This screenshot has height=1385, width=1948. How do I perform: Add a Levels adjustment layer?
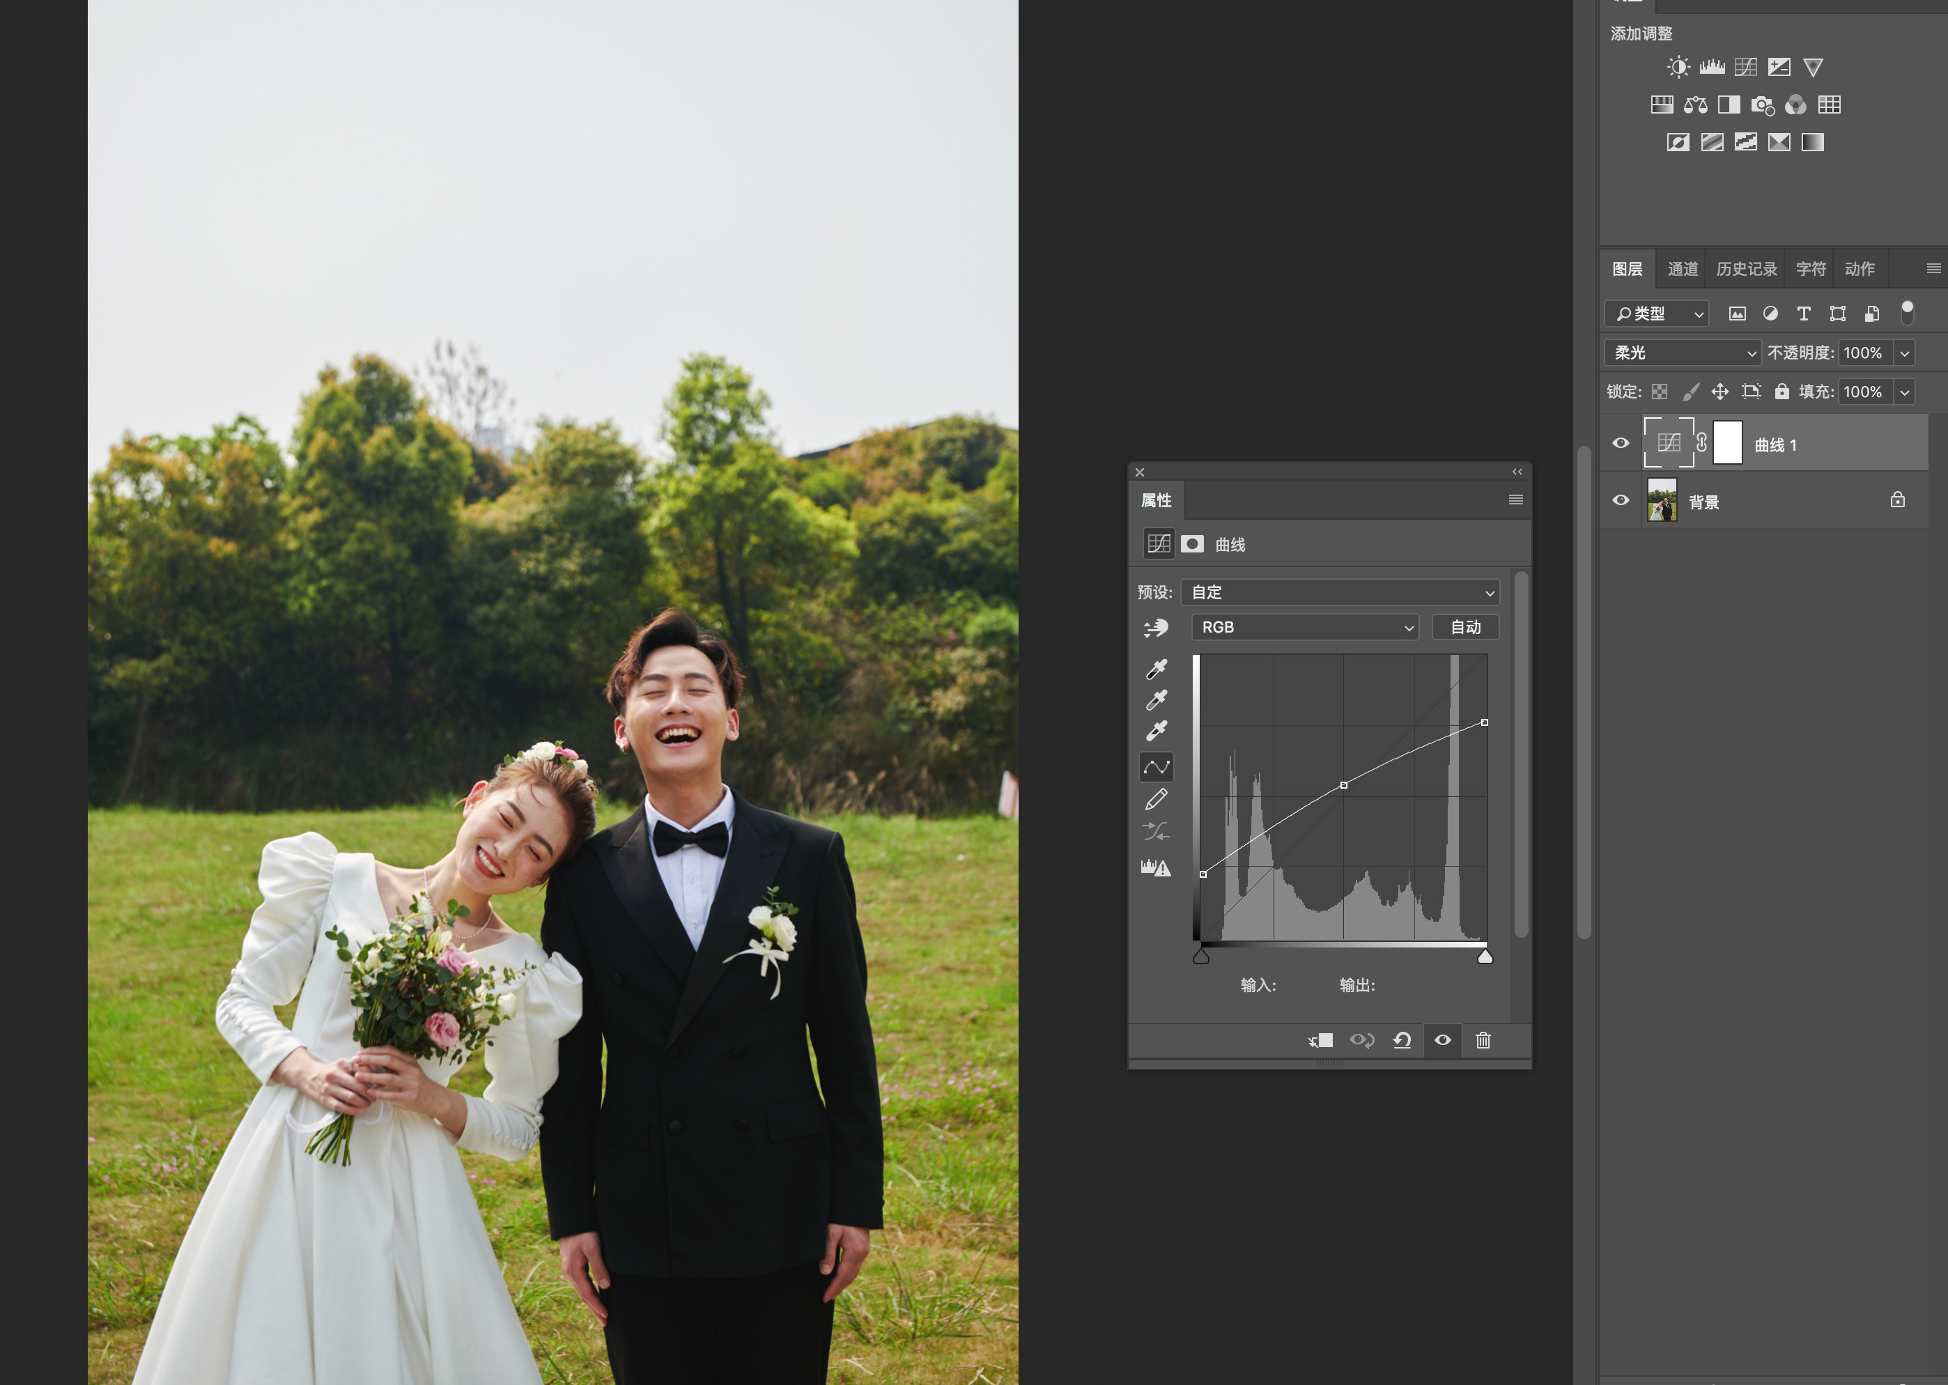click(x=1711, y=68)
